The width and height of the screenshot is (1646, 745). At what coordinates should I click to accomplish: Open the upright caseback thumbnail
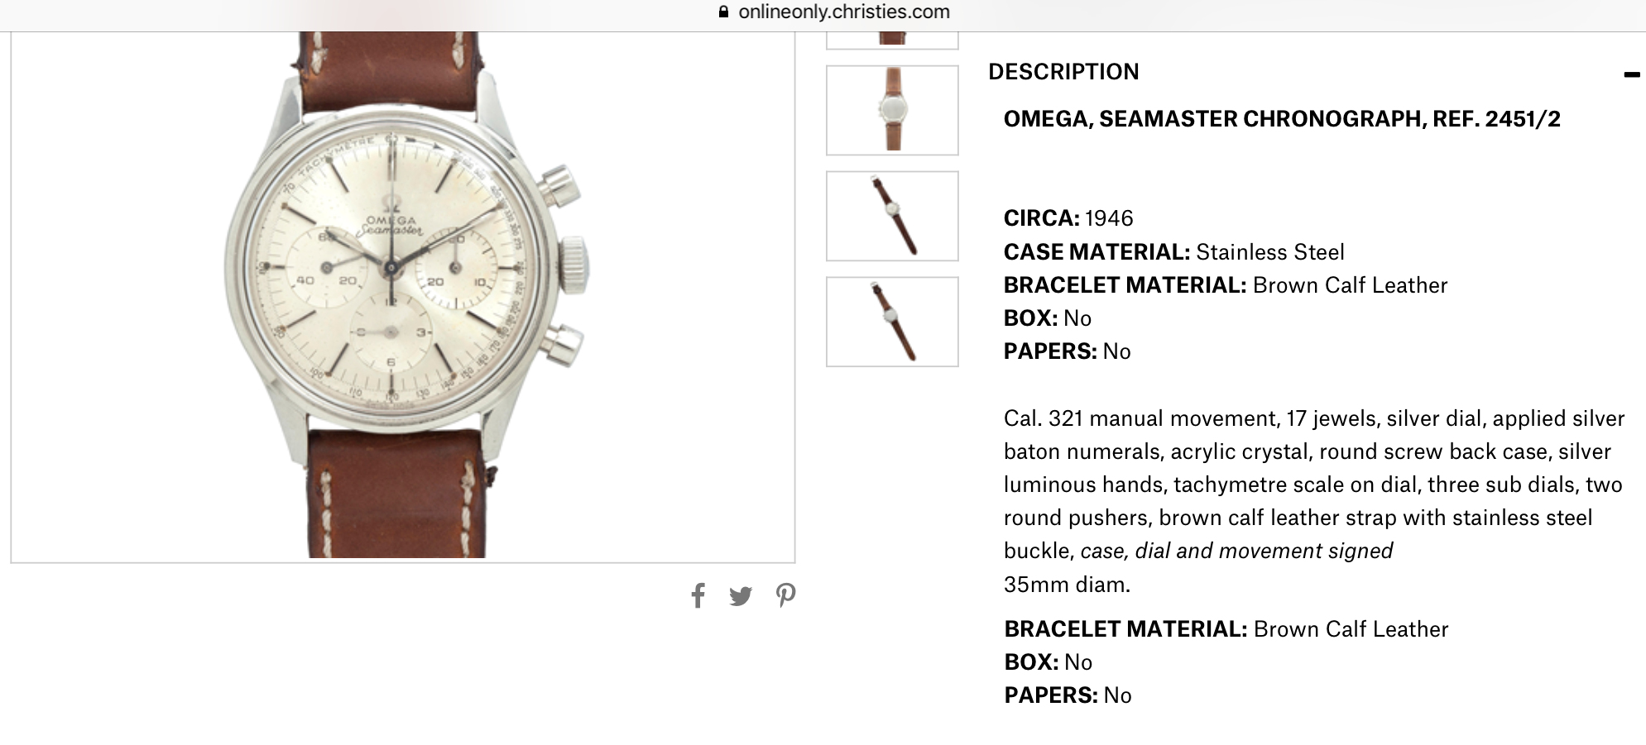click(x=892, y=110)
